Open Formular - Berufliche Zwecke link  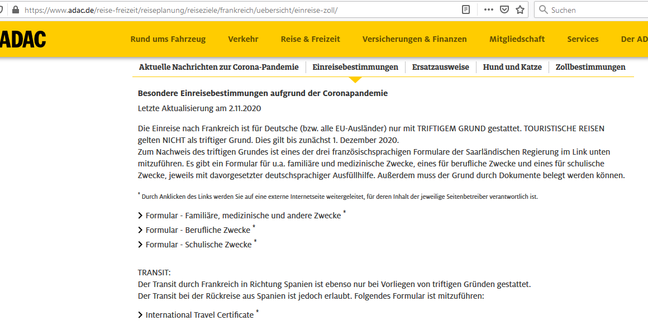point(198,230)
